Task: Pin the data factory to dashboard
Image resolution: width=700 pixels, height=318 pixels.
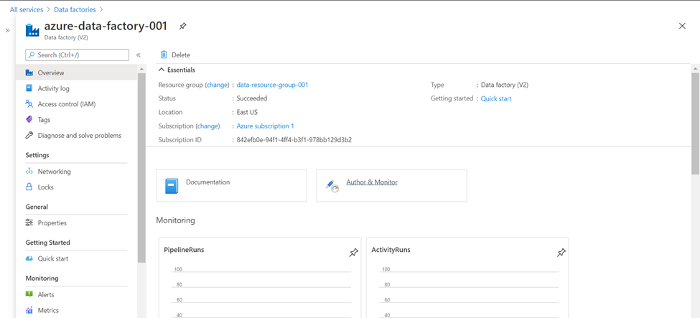Action: coord(182,27)
